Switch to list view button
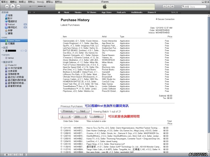Viewport: 210px width, 157px height. tap(165, 6)
